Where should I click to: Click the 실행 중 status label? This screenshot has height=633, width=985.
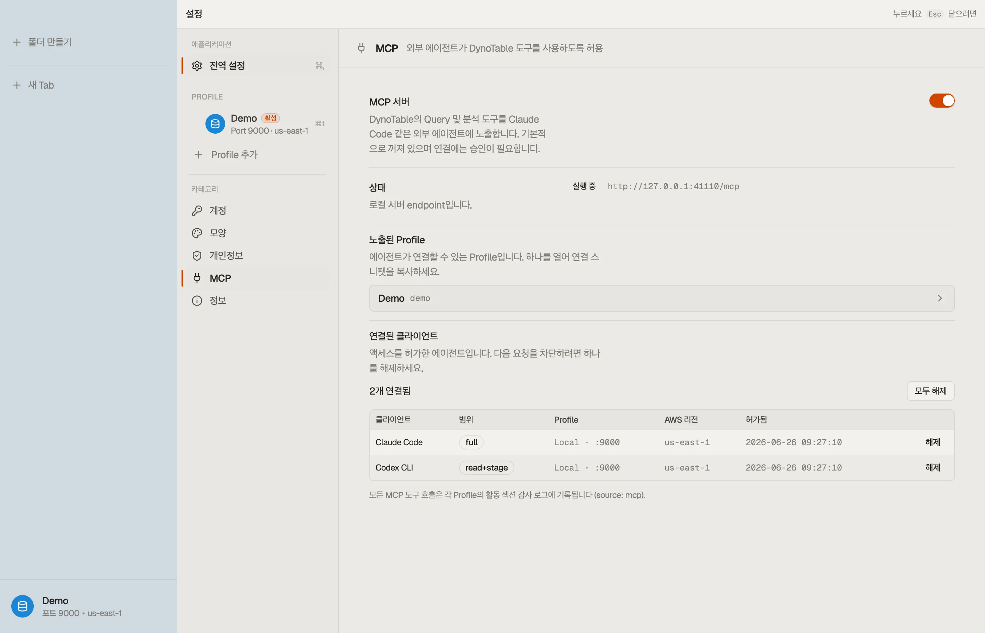coord(584,186)
